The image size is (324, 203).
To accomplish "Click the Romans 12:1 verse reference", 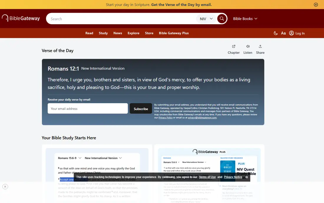I will pyautogui.click(x=63, y=68).
